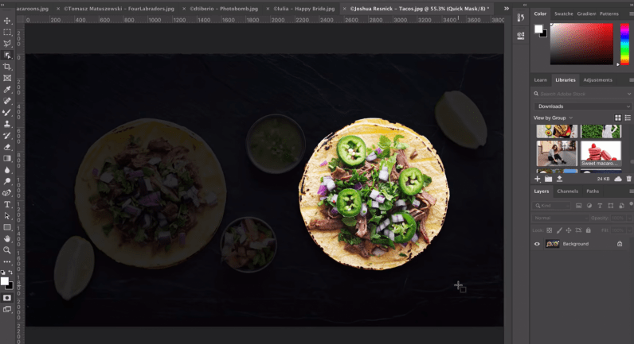Switch to the Channels tab

click(x=567, y=191)
